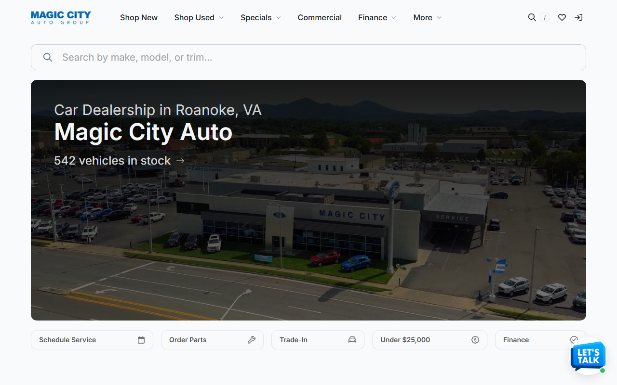Click the wrench icon on Order Parts

[x=252, y=340]
